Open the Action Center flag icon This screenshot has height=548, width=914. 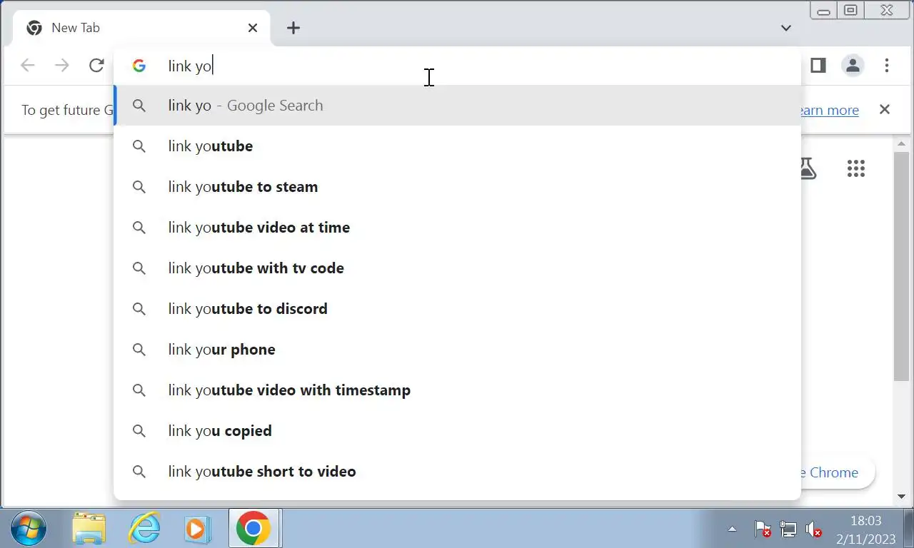pyautogui.click(x=763, y=529)
